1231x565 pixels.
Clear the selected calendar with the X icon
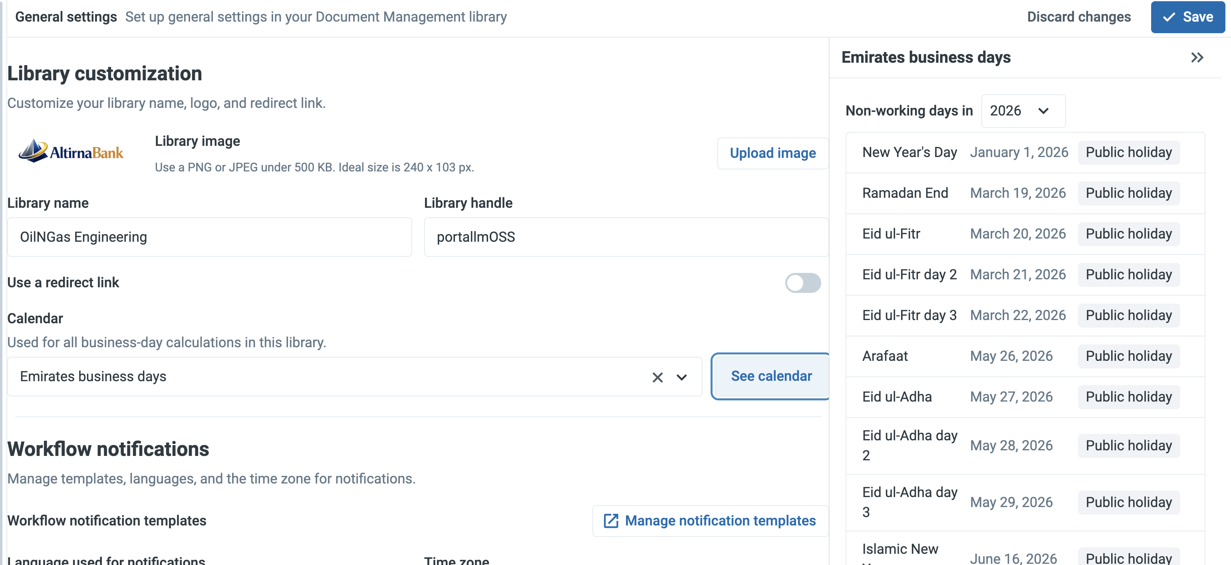pos(657,377)
